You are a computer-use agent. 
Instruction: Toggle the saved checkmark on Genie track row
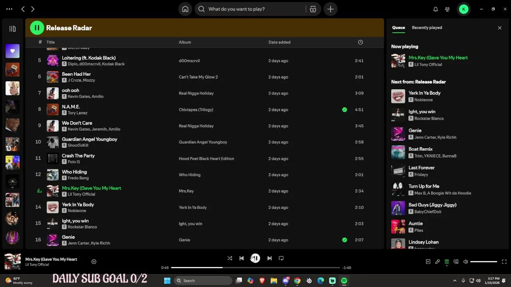(x=345, y=240)
